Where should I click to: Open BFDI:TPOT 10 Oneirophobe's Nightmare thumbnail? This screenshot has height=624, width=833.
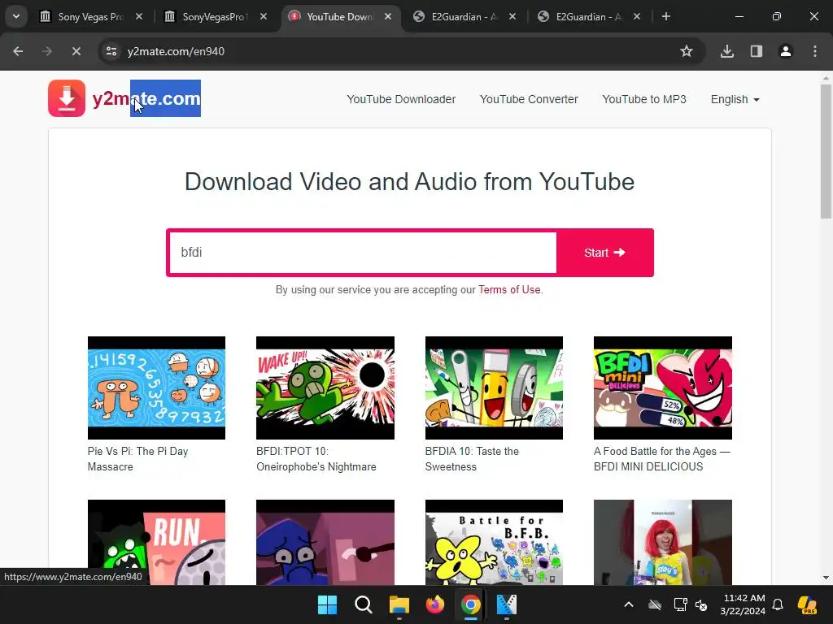(x=325, y=388)
